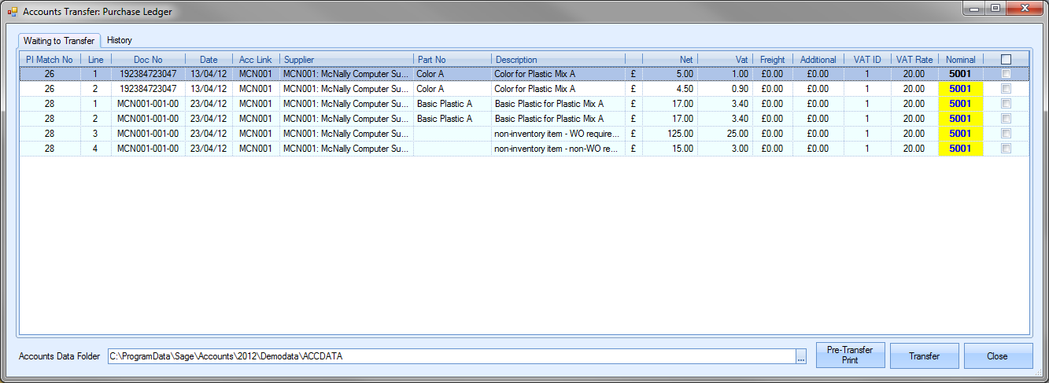Click the Accounts Transfer window title icon
Image resolution: width=1049 pixels, height=383 pixels.
pyautogui.click(x=12, y=12)
